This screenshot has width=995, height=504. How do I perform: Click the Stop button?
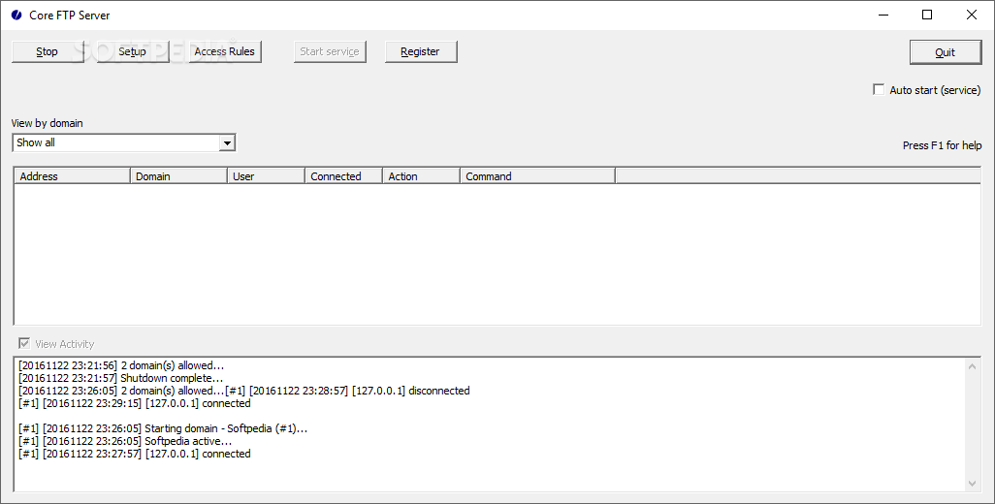click(48, 52)
